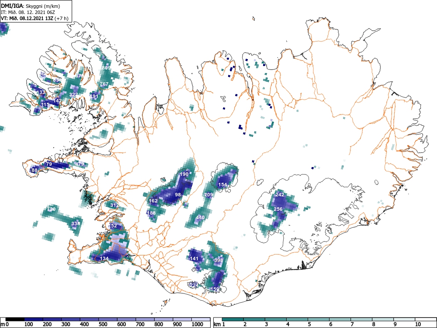This screenshot has height=328, width=437.
Task: Click the visibility value 224 on the map
Action: (x=194, y=285)
